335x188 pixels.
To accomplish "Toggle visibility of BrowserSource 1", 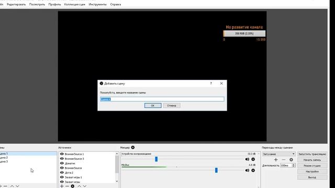I will click(62, 154).
